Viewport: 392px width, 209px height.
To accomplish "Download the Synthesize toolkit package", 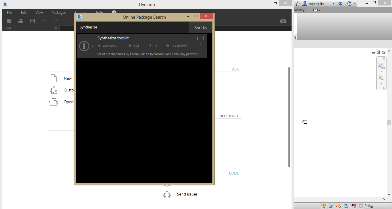I will [84, 46].
